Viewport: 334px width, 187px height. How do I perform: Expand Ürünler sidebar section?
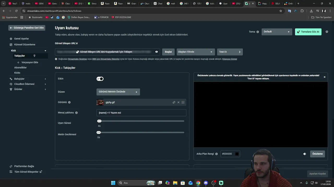tap(45, 89)
